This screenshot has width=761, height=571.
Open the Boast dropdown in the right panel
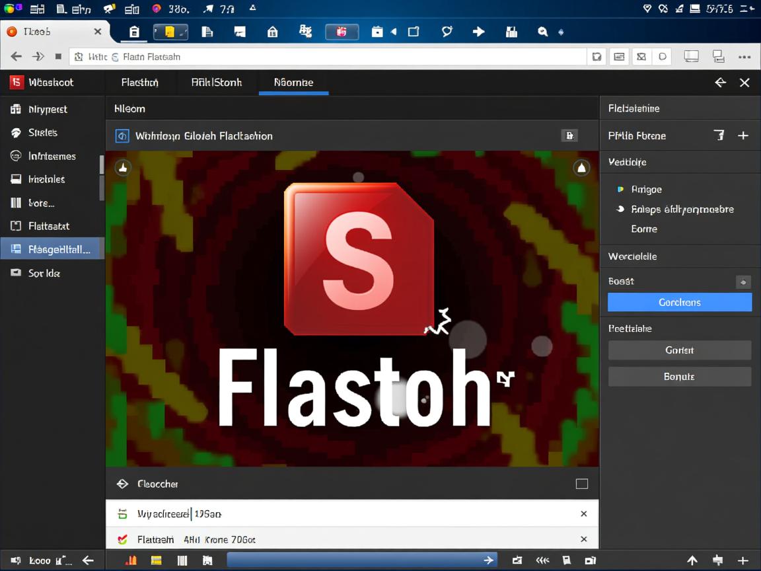[744, 281]
